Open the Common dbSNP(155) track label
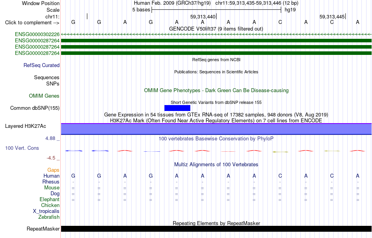 point(35,108)
